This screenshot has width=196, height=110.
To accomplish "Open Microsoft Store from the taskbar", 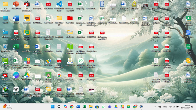I will [97, 107].
